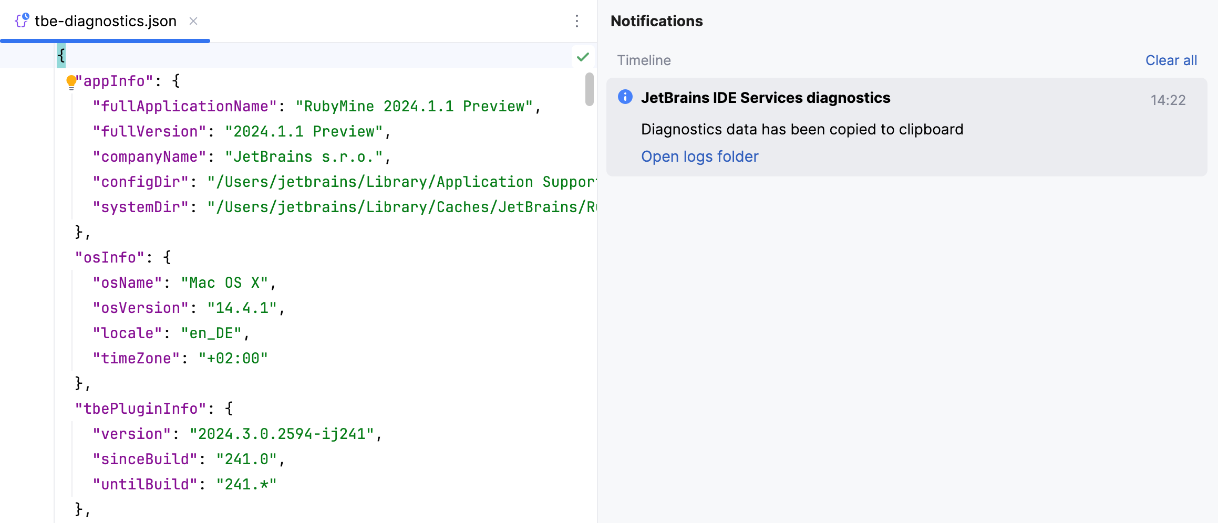Click the "configDir" key
Viewport: 1218px width, 523px height.
[x=140, y=182]
